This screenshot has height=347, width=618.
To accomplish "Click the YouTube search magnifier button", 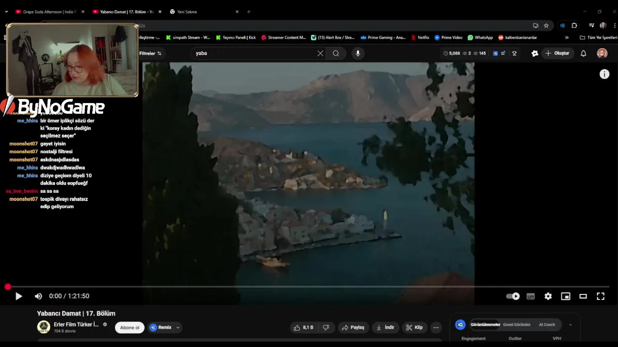I will point(336,53).
